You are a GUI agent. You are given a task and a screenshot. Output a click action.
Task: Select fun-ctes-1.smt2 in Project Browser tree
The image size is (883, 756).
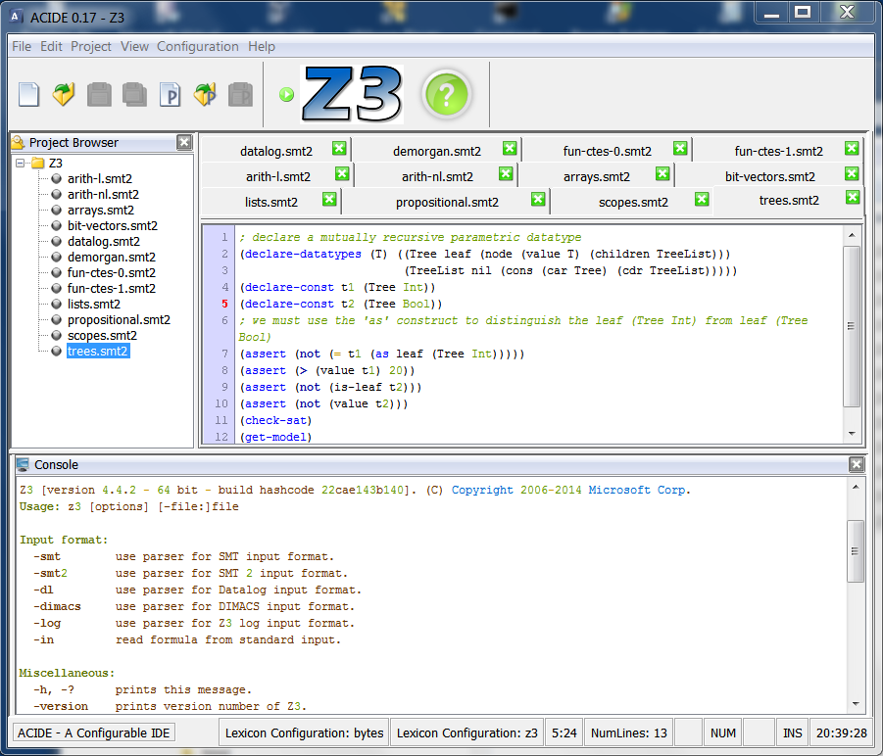click(112, 289)
